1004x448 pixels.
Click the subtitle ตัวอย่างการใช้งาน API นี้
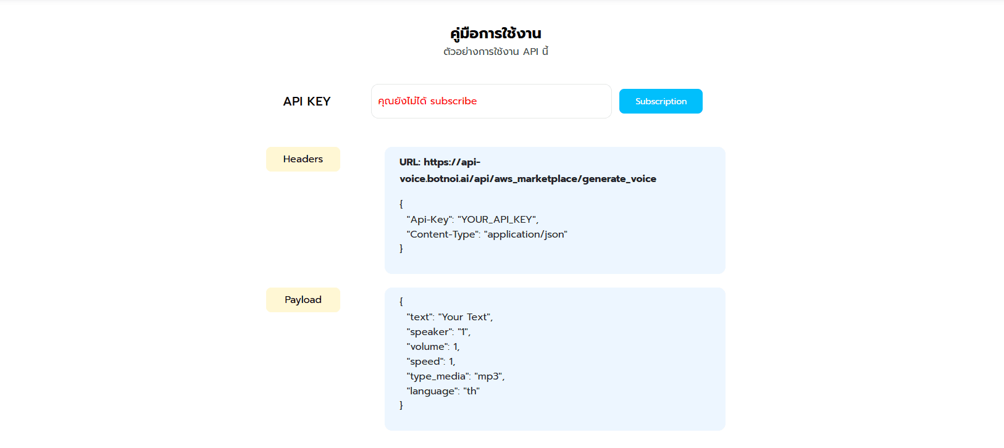496,52
